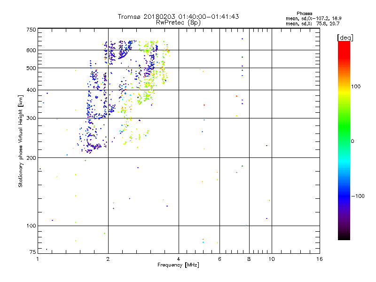Click the '1' x-axis tick label
This screenshot has width=376, height=282.
38,259
